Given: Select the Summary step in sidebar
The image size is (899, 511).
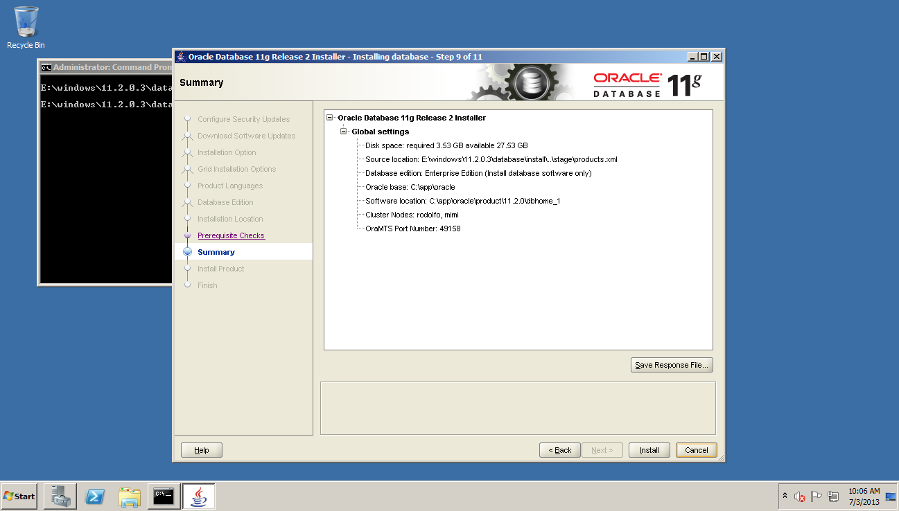Looking at the screenshot, I should point(216,252).
